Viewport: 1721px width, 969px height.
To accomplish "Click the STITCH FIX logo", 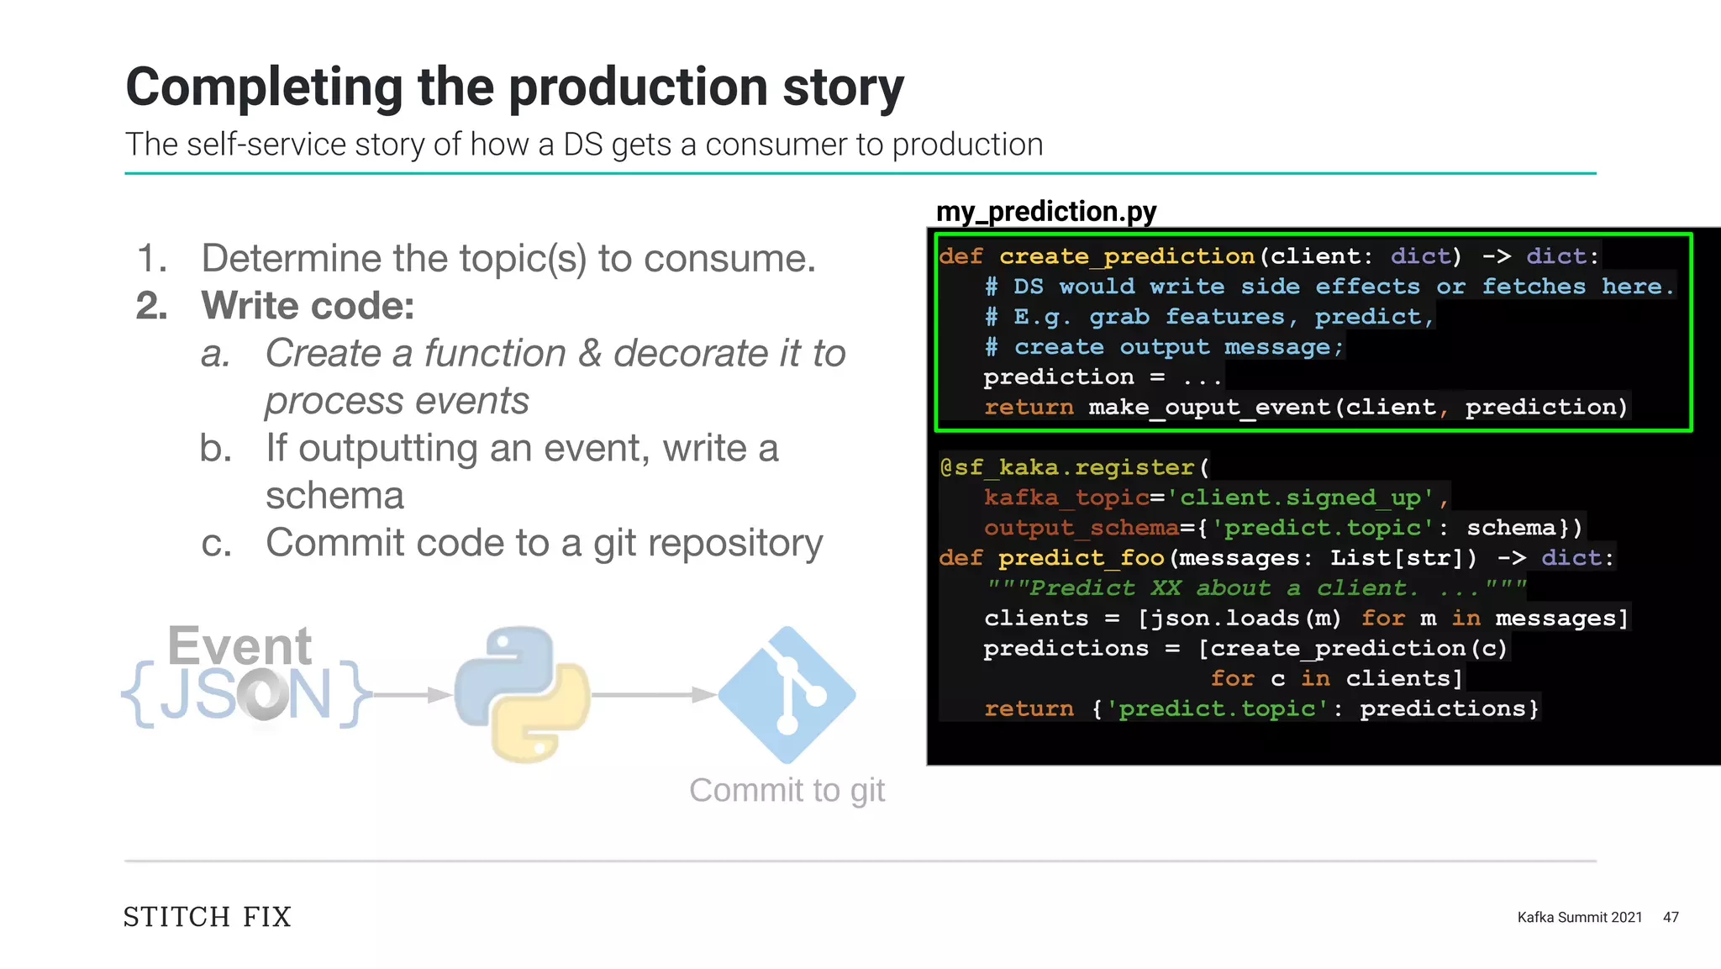I will (208, 917).
